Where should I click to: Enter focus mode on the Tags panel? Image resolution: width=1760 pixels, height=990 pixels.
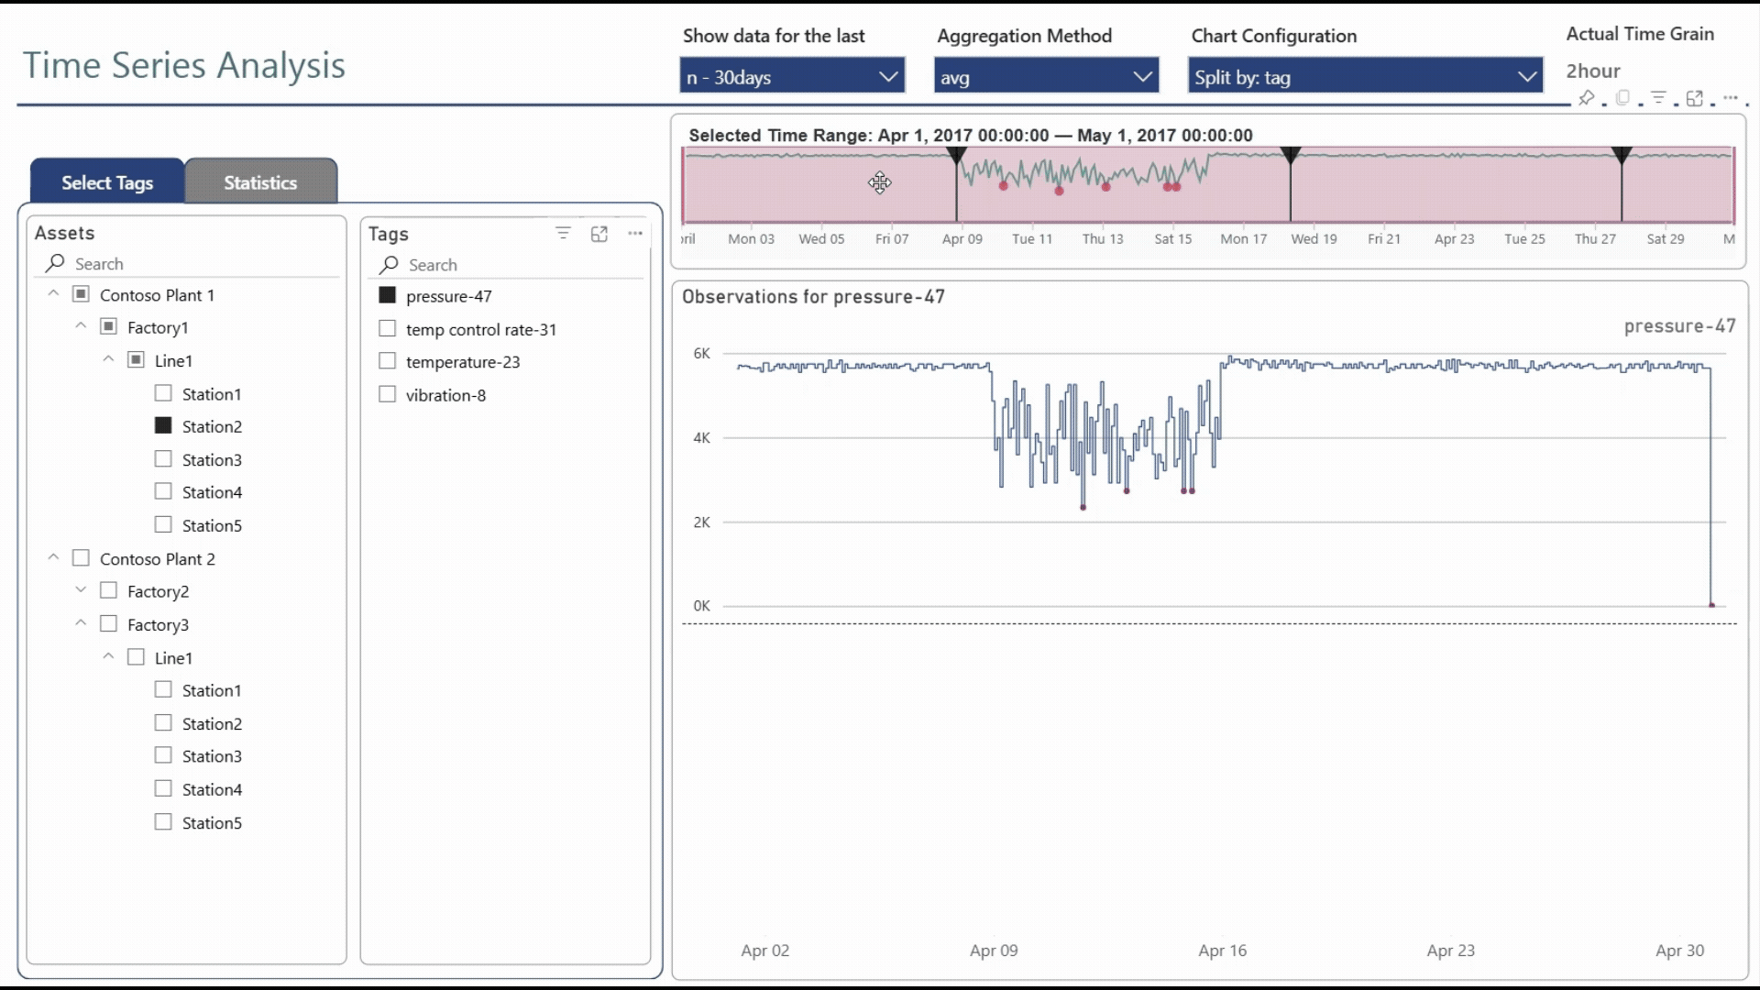click(599, 234)
